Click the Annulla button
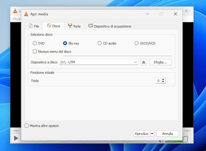 [168, 134]
